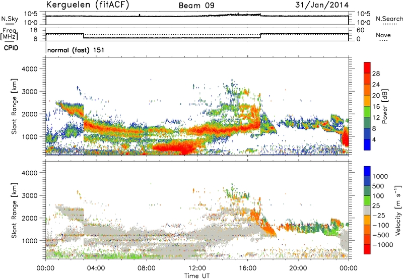
Task: Select the "08:00" time tick label
Action: pos(147,268)
